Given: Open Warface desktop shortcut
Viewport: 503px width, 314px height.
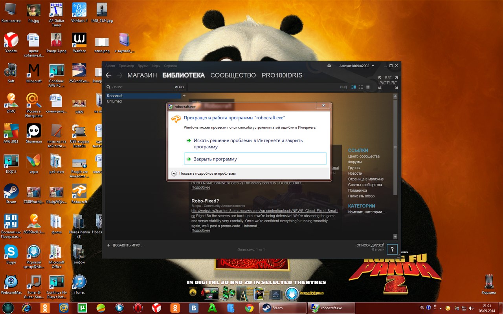Looking at the screenshot, I should (x=79, y=42).
